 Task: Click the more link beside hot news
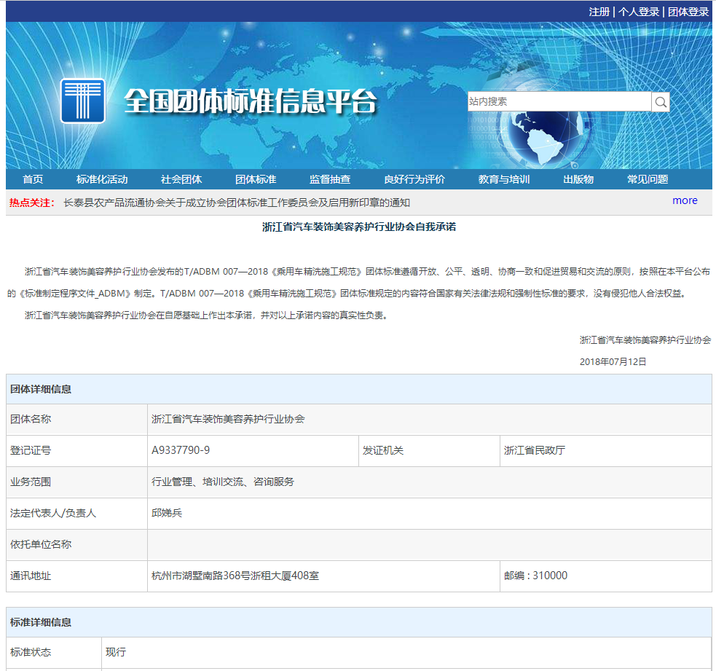pos(684,201)
